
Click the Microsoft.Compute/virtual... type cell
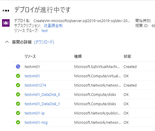(97, 76)
